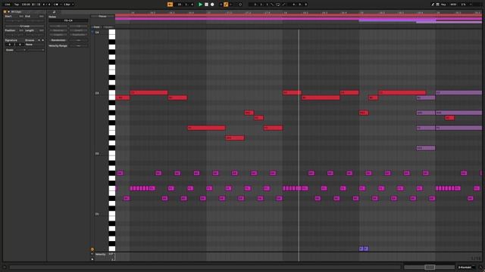Toggle the Punch-Out switch icon
Screen dimensions: 485x272
(x=283, y=5)
